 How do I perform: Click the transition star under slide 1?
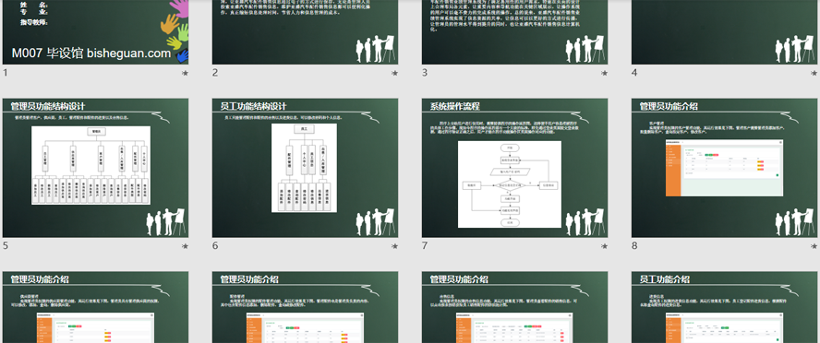point(185,74)
